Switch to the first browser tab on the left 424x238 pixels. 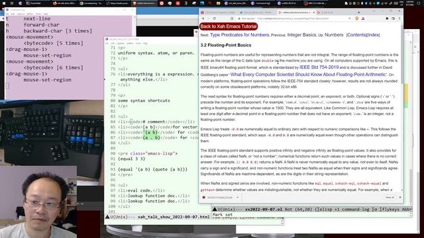[x=218, y=13]
